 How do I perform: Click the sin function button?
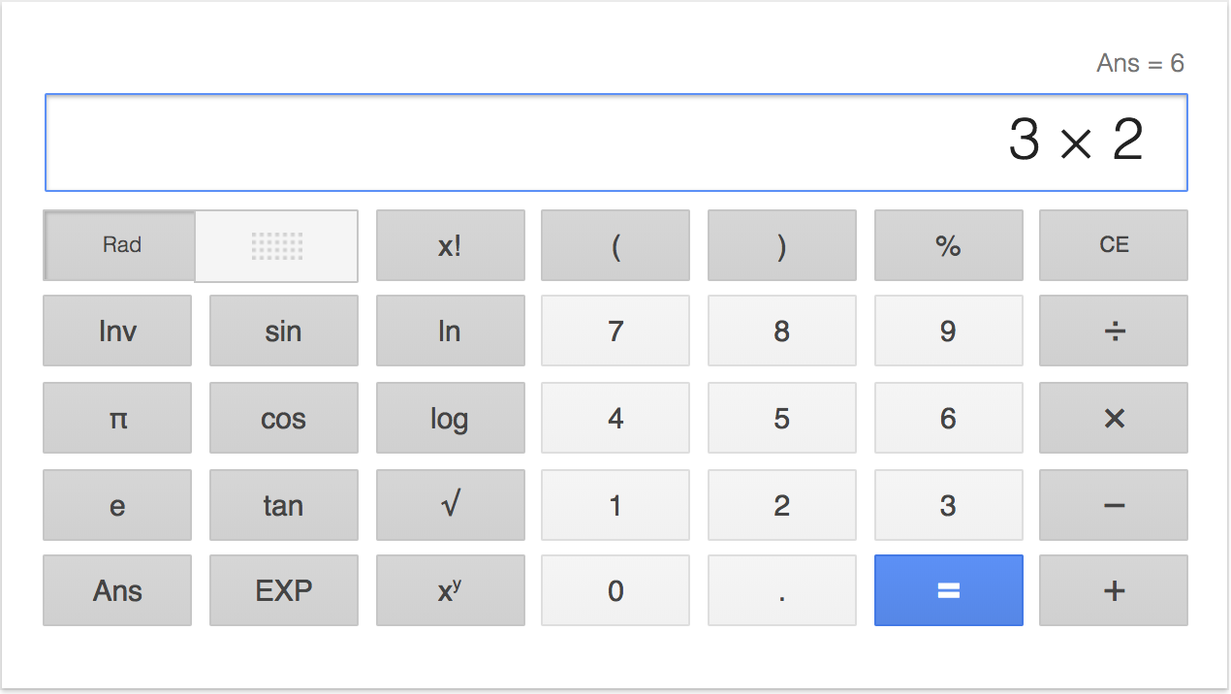click(x=283, y=331)
